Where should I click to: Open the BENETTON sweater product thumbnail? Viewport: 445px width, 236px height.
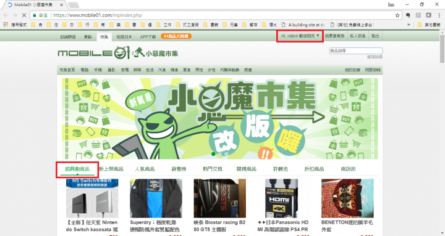[347, 198]
